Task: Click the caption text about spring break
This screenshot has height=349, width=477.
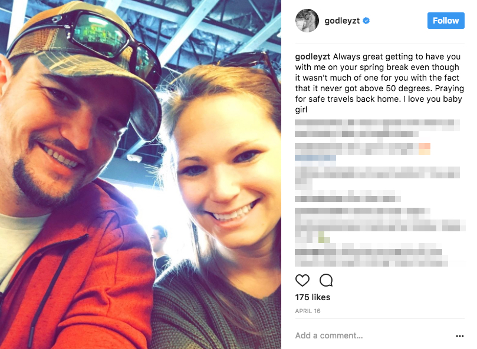Action: tap(379, 83)
